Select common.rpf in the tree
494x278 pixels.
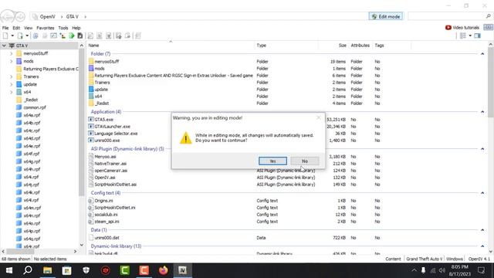click(34, 107)
